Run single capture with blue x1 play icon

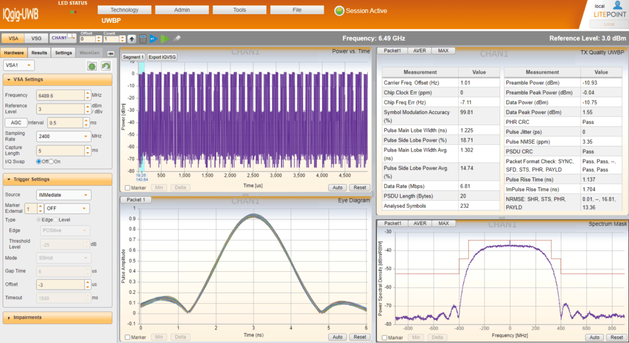[x=153, y=39]
